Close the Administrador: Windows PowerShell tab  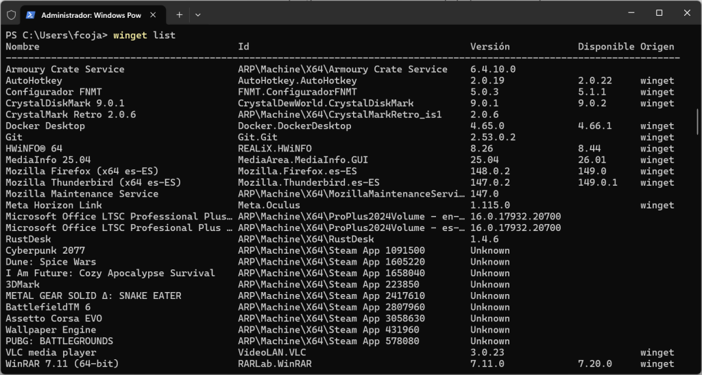156,14
